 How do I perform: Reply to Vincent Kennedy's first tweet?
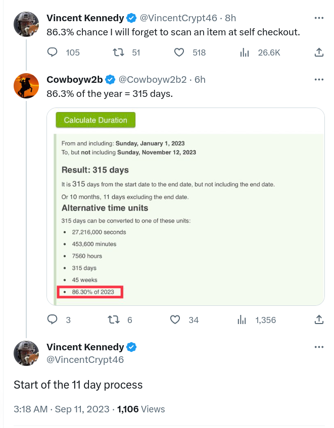pyautogui.click(x=53, y=52)
